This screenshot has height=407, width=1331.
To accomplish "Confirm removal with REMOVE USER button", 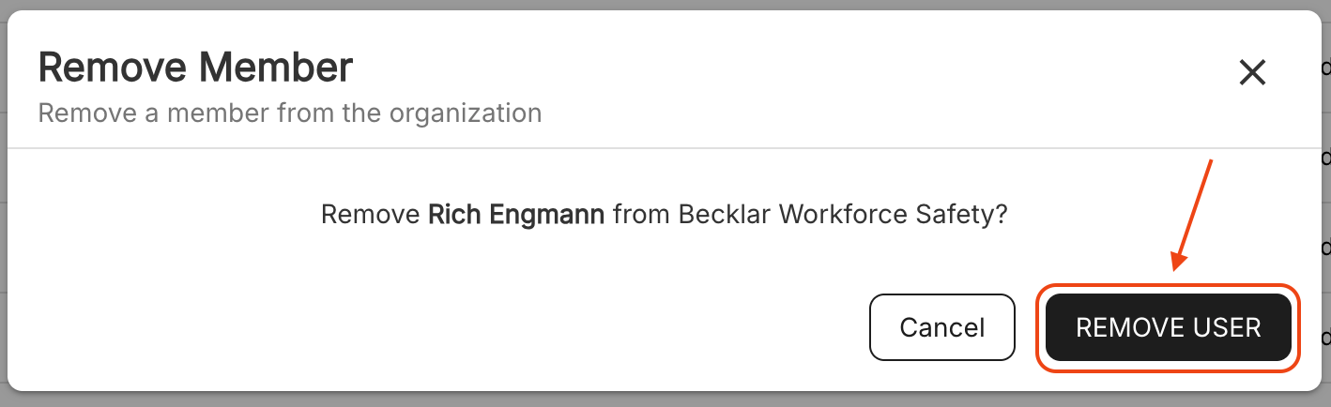I will [1168, 327].
